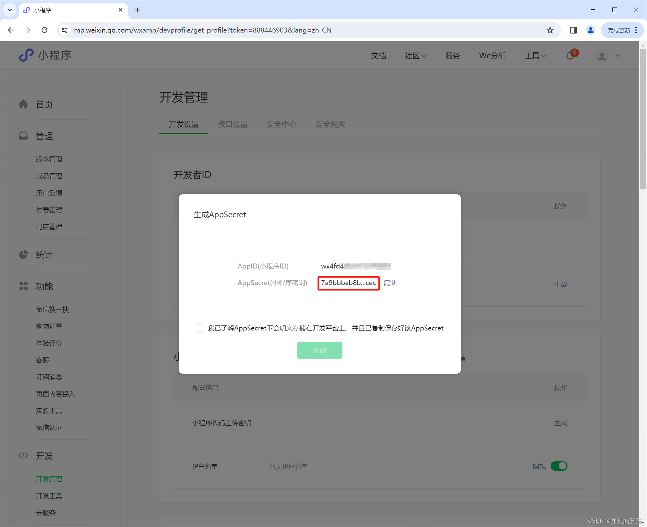The width and height of the screenshot is (647, 527).
Task: Reload the page with refresh icon
Action: 44,30
